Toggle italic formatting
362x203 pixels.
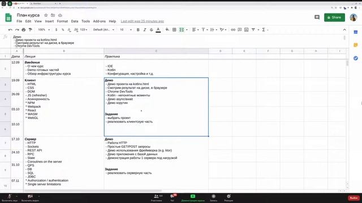tap(145, 30)
